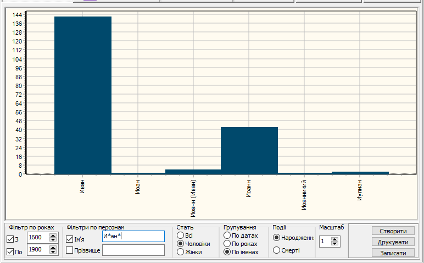Image resolution: width=424 pixels, height=263 pixels.
Task: Click the Записати button
Action: tap(393, 253)
